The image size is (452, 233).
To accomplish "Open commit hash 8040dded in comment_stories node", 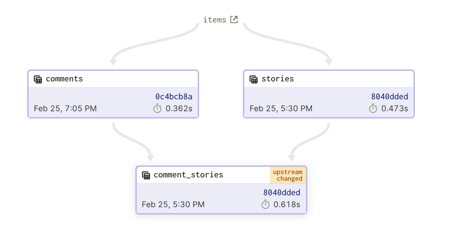I will [282, 193].
